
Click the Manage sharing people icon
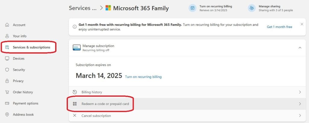click(252, 8)
